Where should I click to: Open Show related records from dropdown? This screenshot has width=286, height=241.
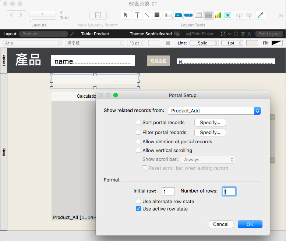pyautogui.click(x=214, y=111)
